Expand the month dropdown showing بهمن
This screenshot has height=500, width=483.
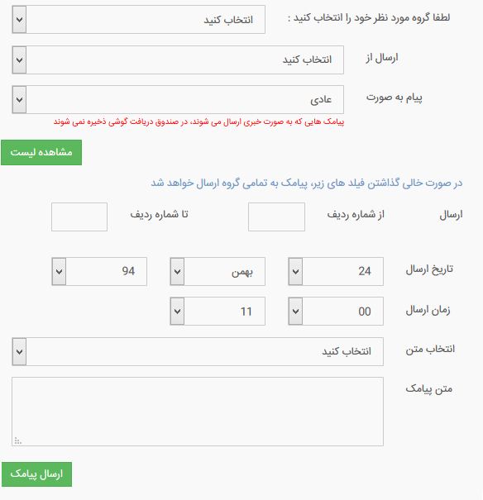[218, 271]
